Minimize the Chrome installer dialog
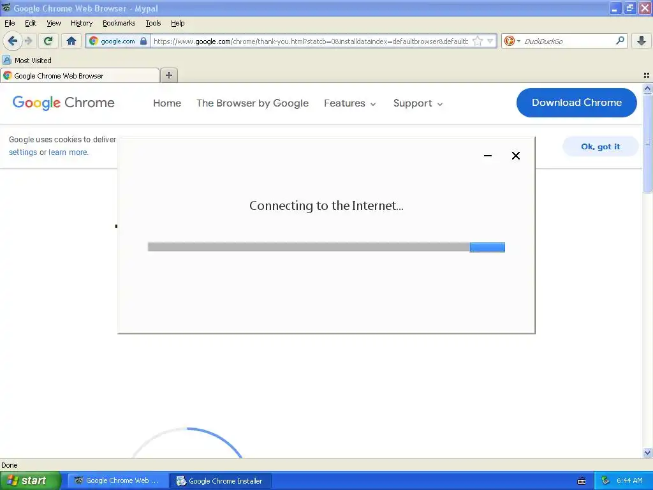Viewport: 653px width, 490px height. click(488, 156)
